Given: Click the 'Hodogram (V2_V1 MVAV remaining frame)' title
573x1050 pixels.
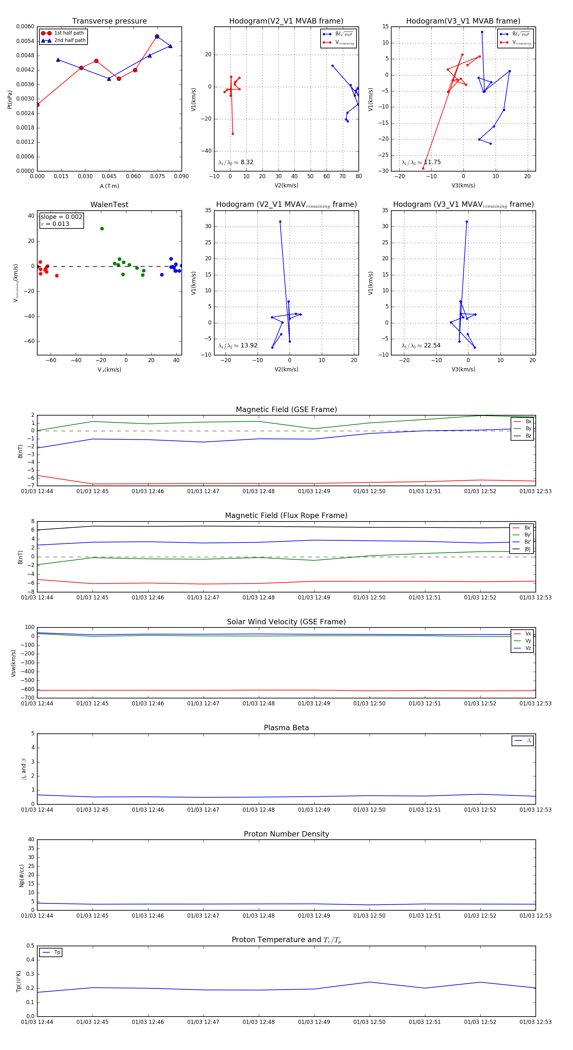Looking at the screenshot, I should point(286,205).
